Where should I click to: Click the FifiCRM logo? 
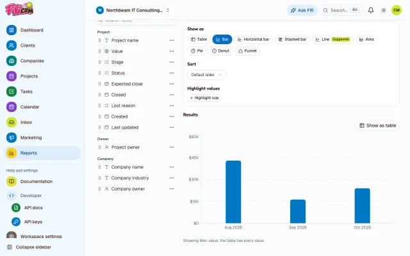(20, 9)
